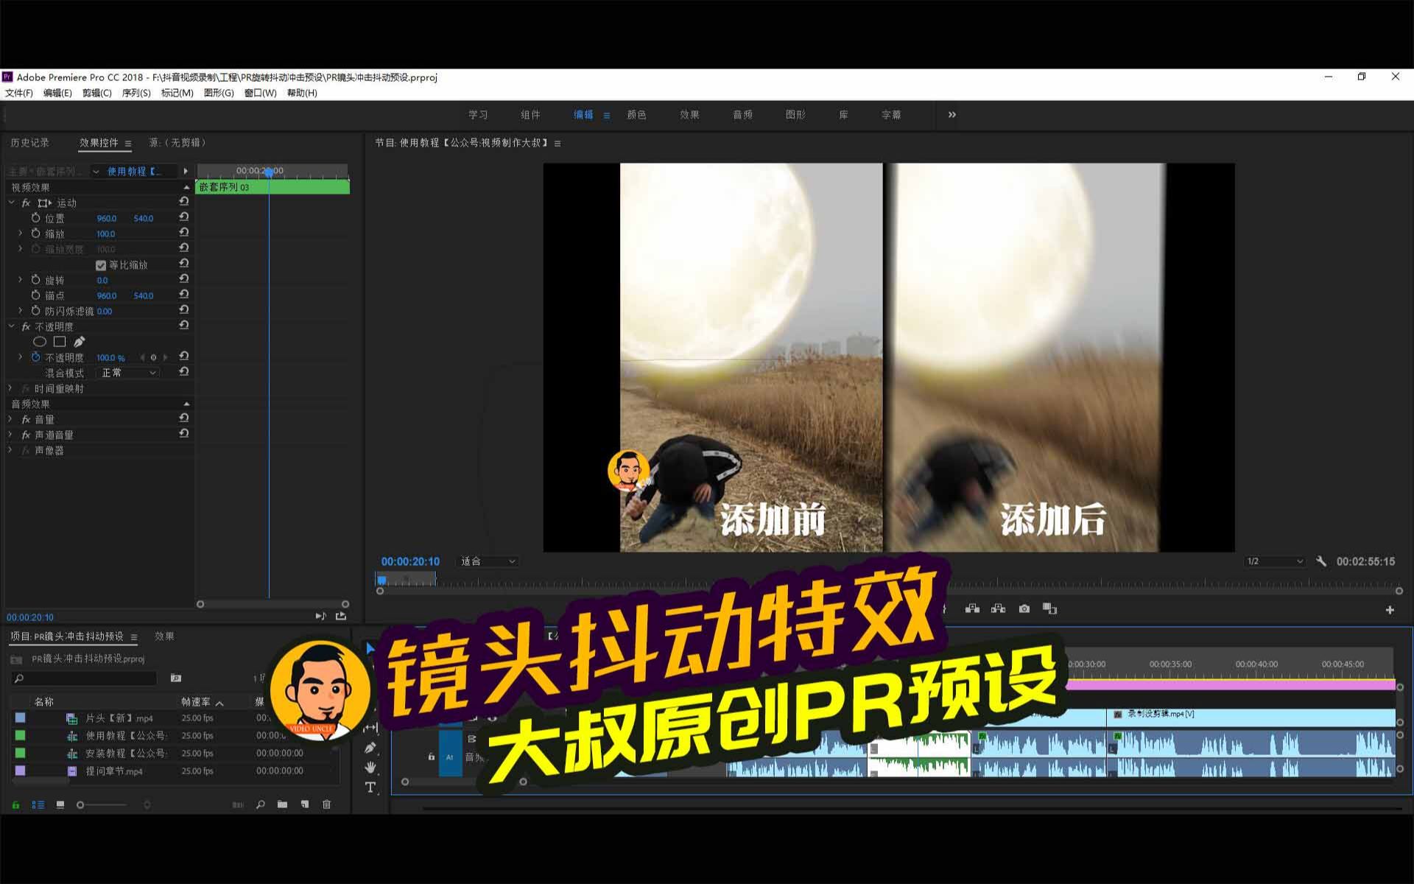The width and height of the screenshot is (1414, 884).
Task: Open the program monitor wrench settings
Action: [1321, 561]
